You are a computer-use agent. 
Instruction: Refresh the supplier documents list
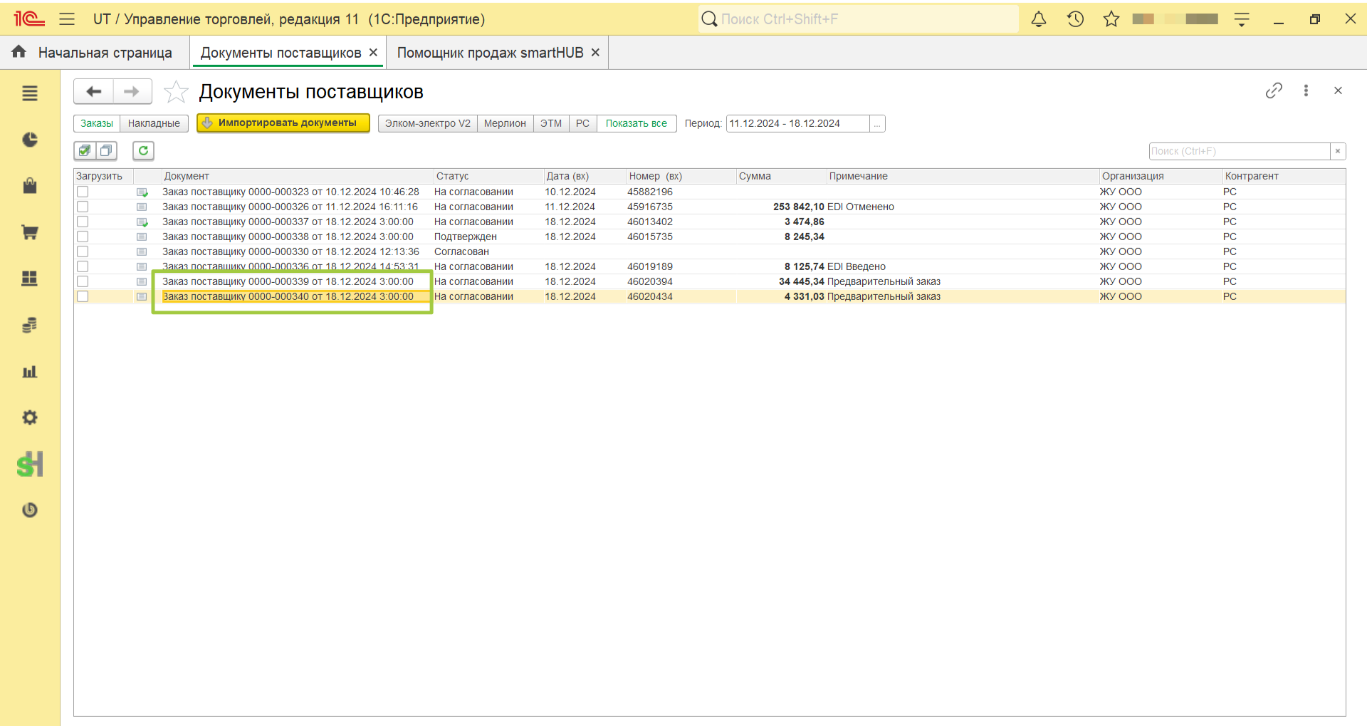[x=143, y=150]
